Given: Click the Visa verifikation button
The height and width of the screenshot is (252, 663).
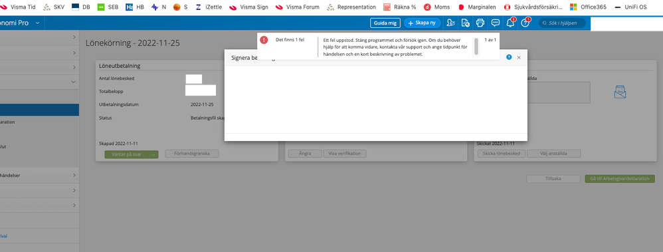Looking at the screenshot, I should coord(345,154).
